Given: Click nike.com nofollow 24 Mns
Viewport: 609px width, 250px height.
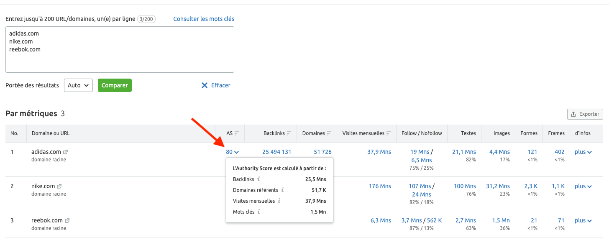Looking at the screenshot, I should click(422, 194).
